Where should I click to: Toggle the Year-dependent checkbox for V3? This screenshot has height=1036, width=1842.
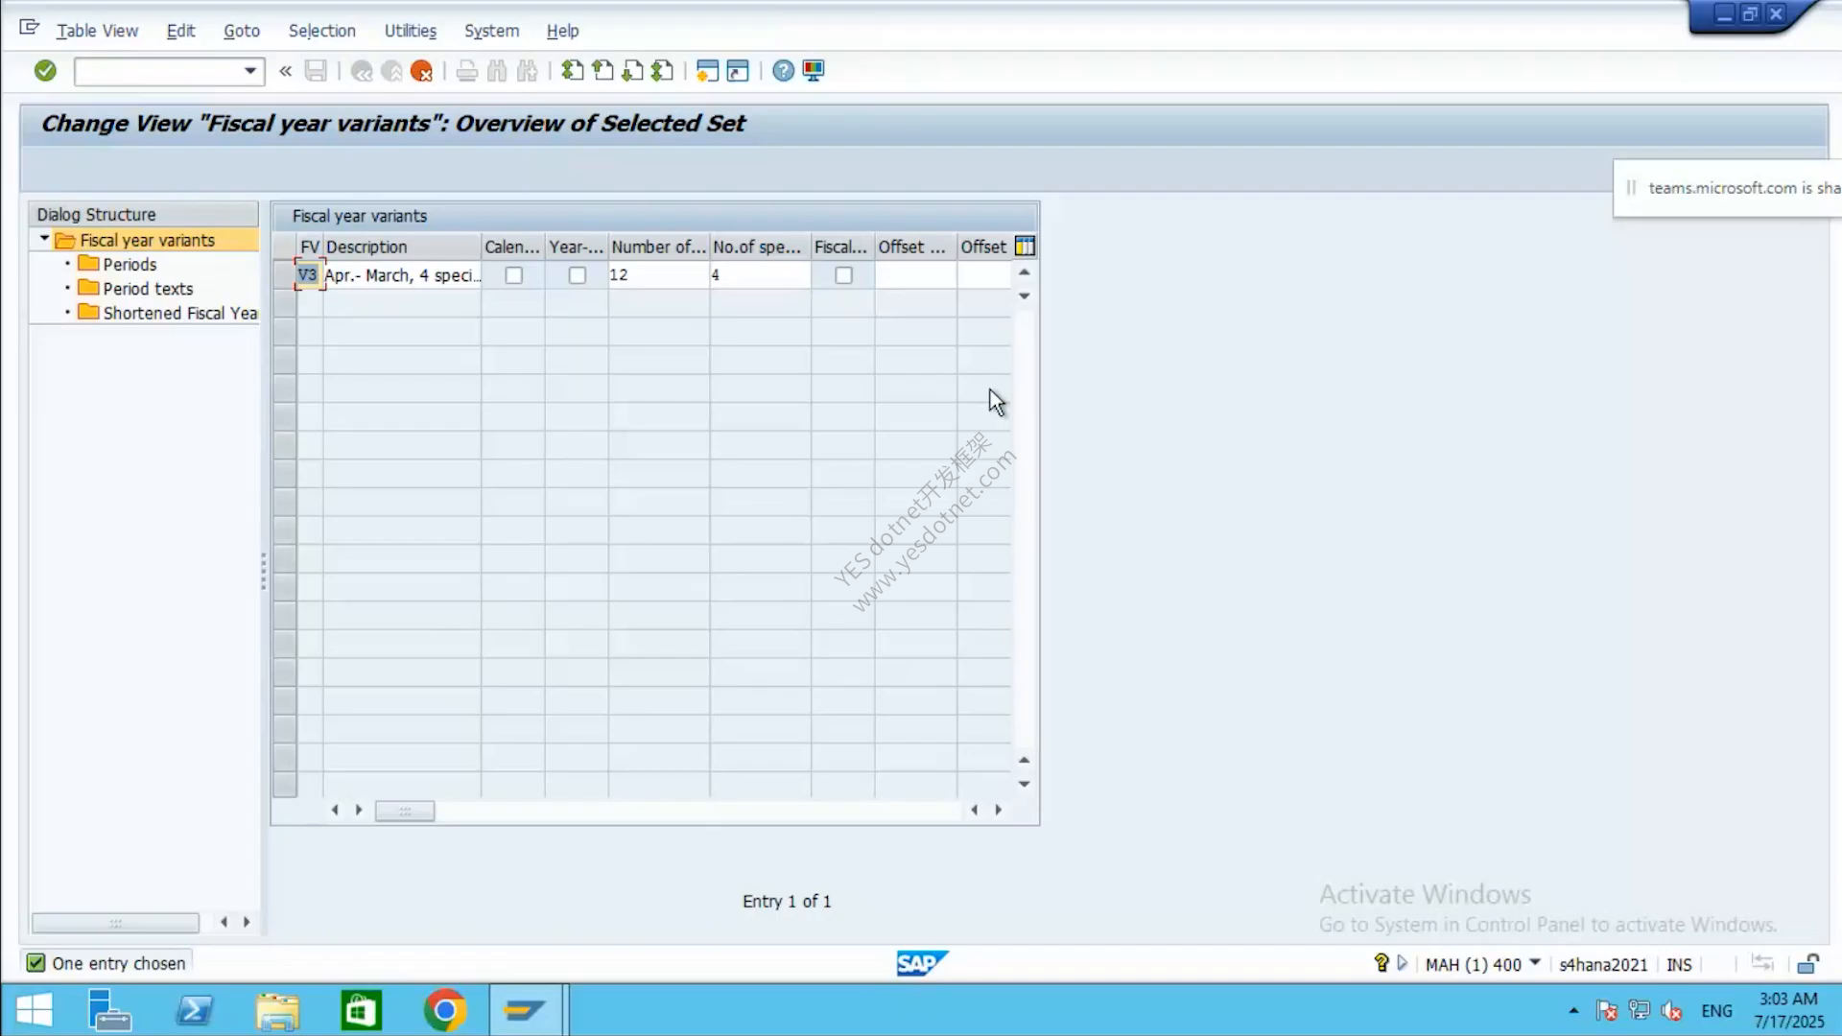(577, 275)
